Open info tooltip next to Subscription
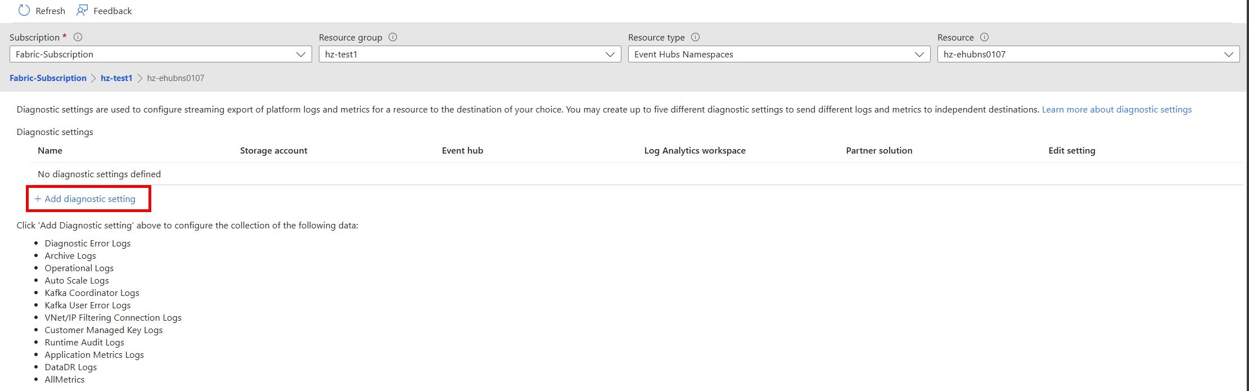Viewport: 1249px width, 391px height. 78,37
